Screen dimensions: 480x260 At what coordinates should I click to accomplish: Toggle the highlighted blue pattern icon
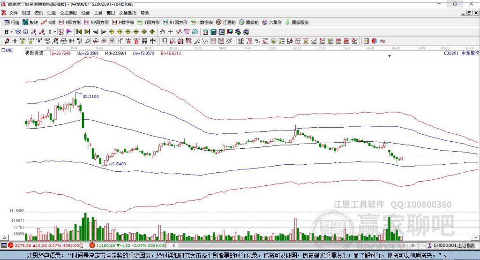tap(18, 32)
